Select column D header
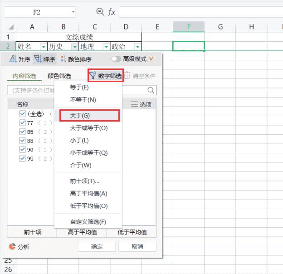283x274 pixels. click(x=126, y=27)
